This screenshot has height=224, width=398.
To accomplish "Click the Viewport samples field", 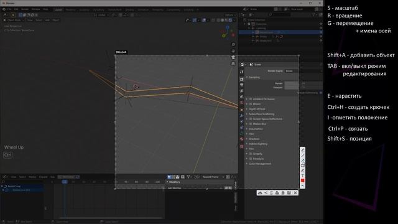I will [303, 87].
